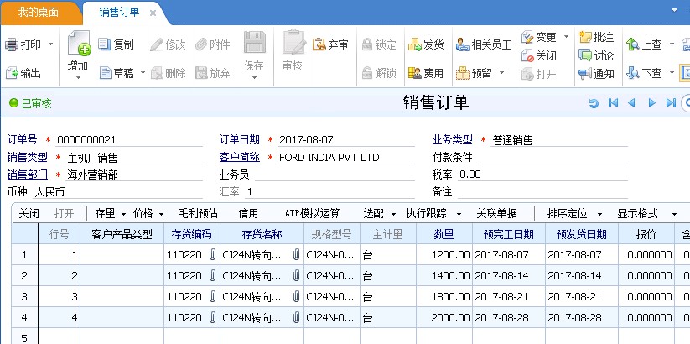Image resolution: width=690 pixels, height=344 pixels.
Task: Click the 费用 (Expense) icon
Action: click(x=415, y=73)
